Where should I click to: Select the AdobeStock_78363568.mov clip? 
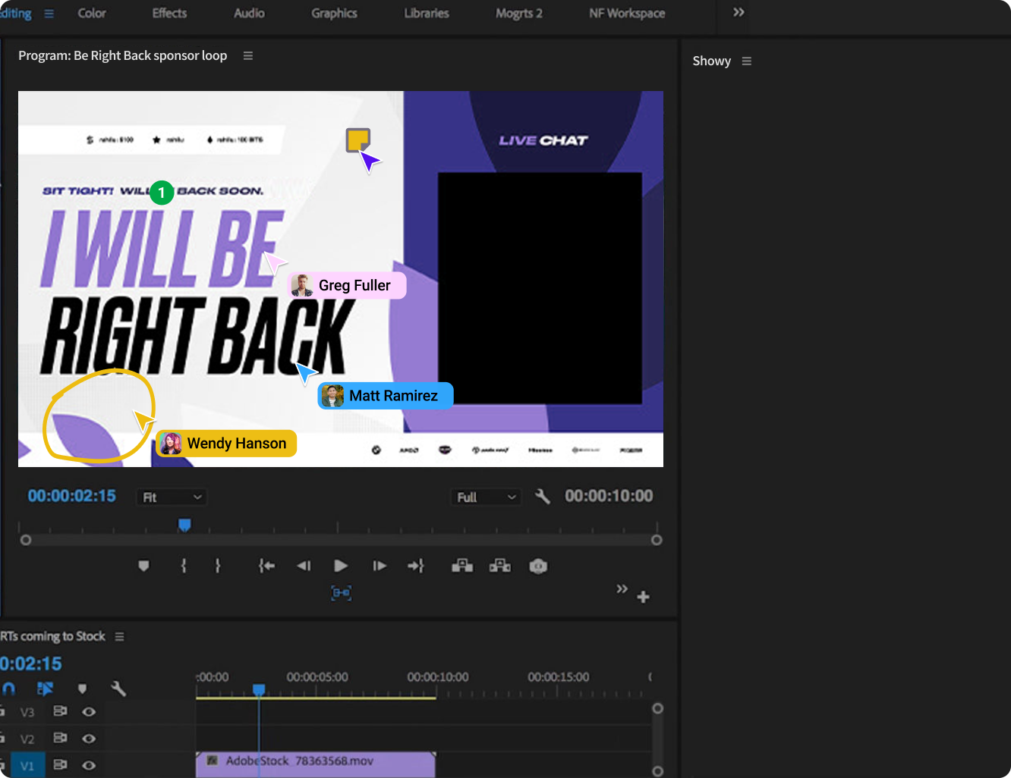tap(316, 763)
